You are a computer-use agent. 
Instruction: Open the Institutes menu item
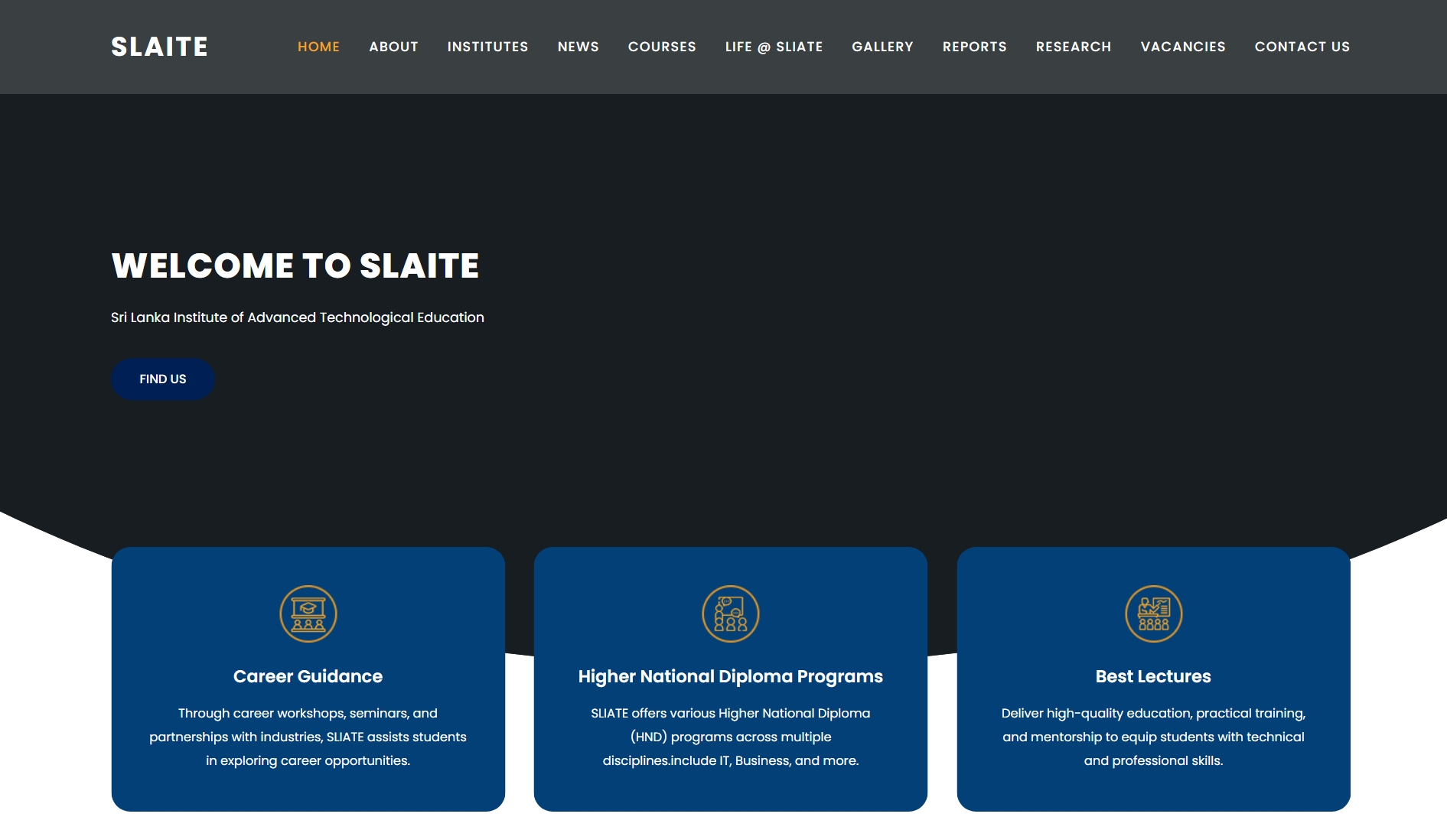487,47
